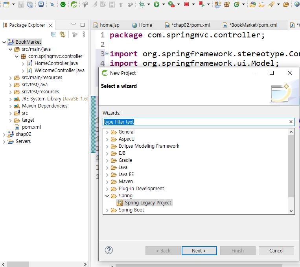Open the New Project dialog help icon

click(x=109, y=250)
